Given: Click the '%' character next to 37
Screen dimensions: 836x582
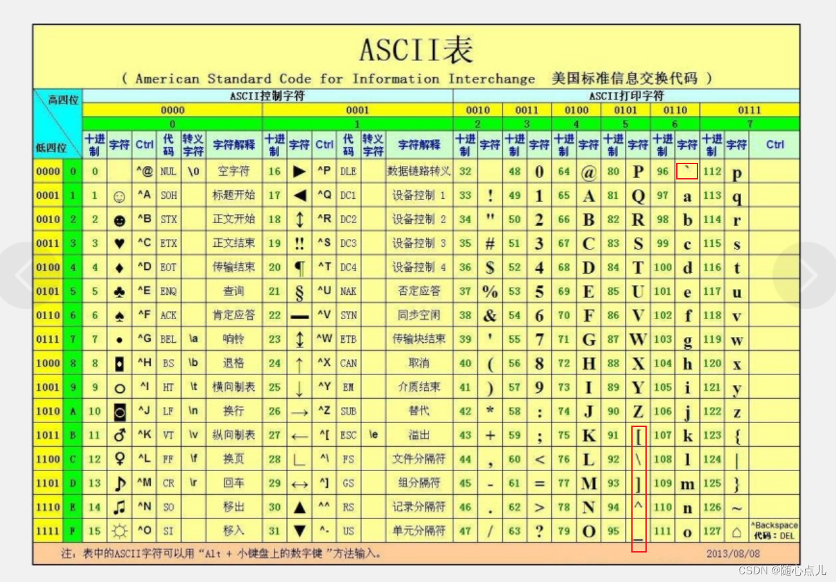Looking at the screenshot, I should [x=490, y=292].
